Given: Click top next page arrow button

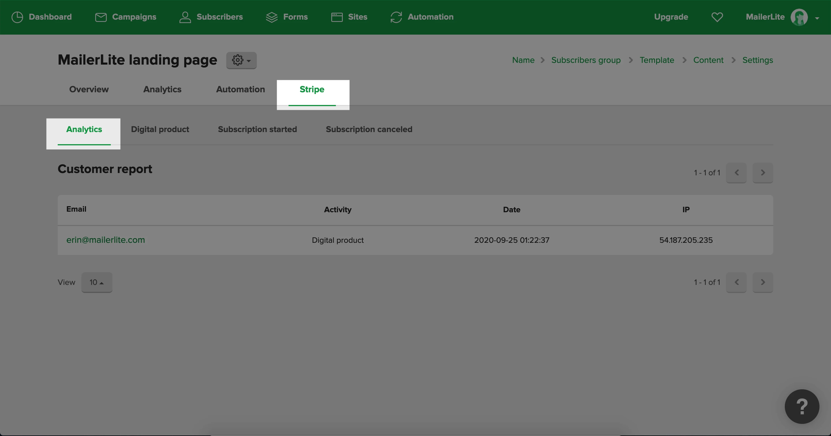Looking at the screenshot, I should 763,173.
